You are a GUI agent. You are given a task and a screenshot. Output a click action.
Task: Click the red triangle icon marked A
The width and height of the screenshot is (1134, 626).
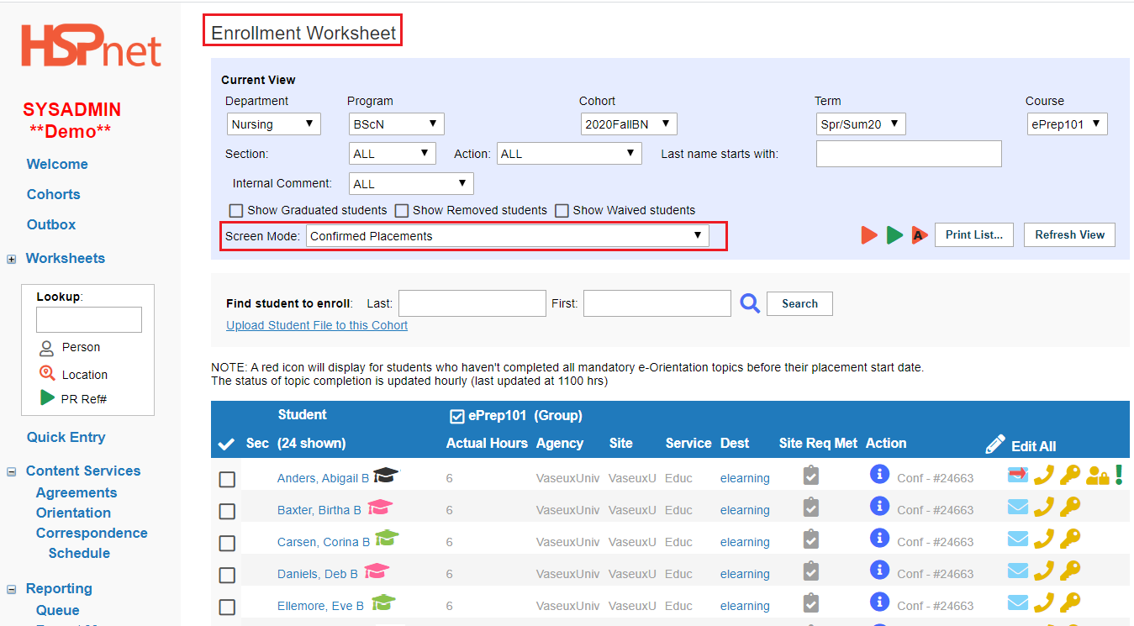coord(919,235)
